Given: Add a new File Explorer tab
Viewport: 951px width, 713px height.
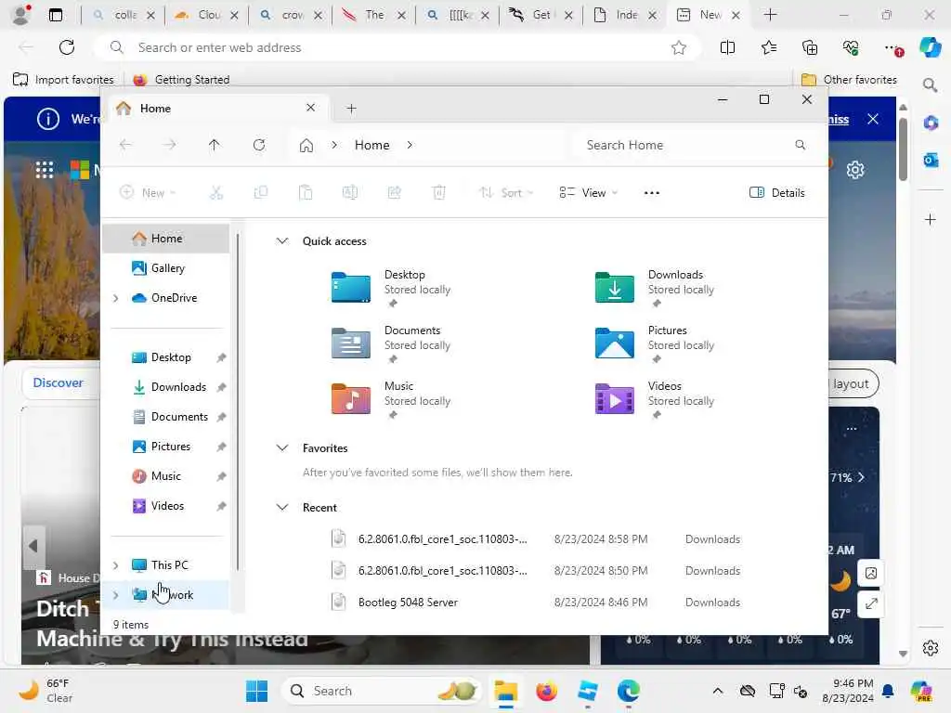Looking at the screenshot, I should click(x=351, y=109).
